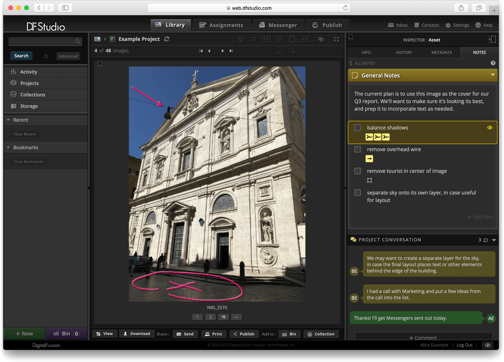Screen dimensions: 504x362
Task: Click the fullscreen expand icon in viewer toolbar
Action: 336,39
